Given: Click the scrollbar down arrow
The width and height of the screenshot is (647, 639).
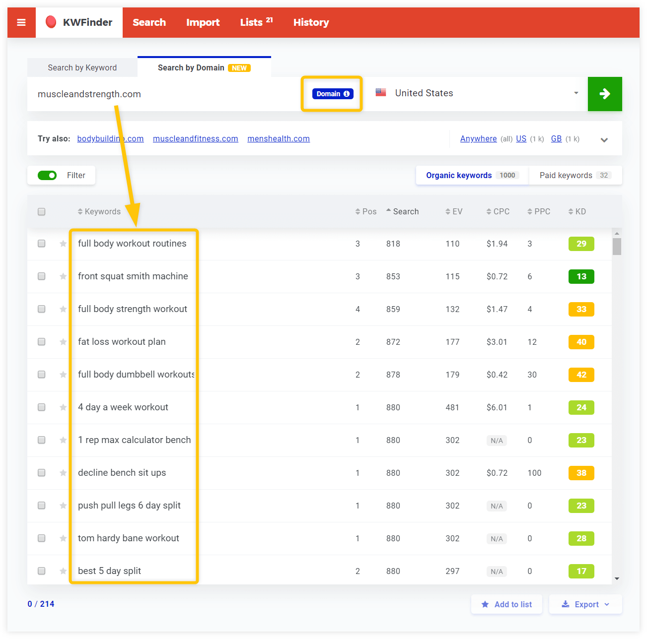Looking at the screenshot, I should click(x=617, y=578).
